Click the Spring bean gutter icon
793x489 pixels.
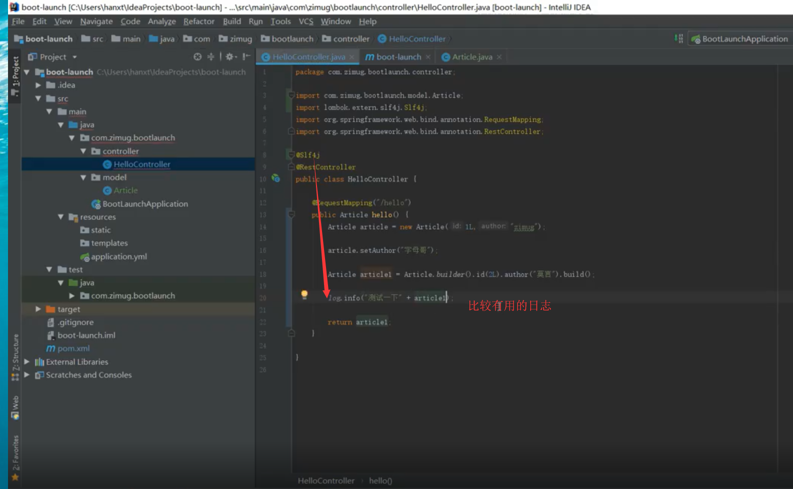point(275,178)
